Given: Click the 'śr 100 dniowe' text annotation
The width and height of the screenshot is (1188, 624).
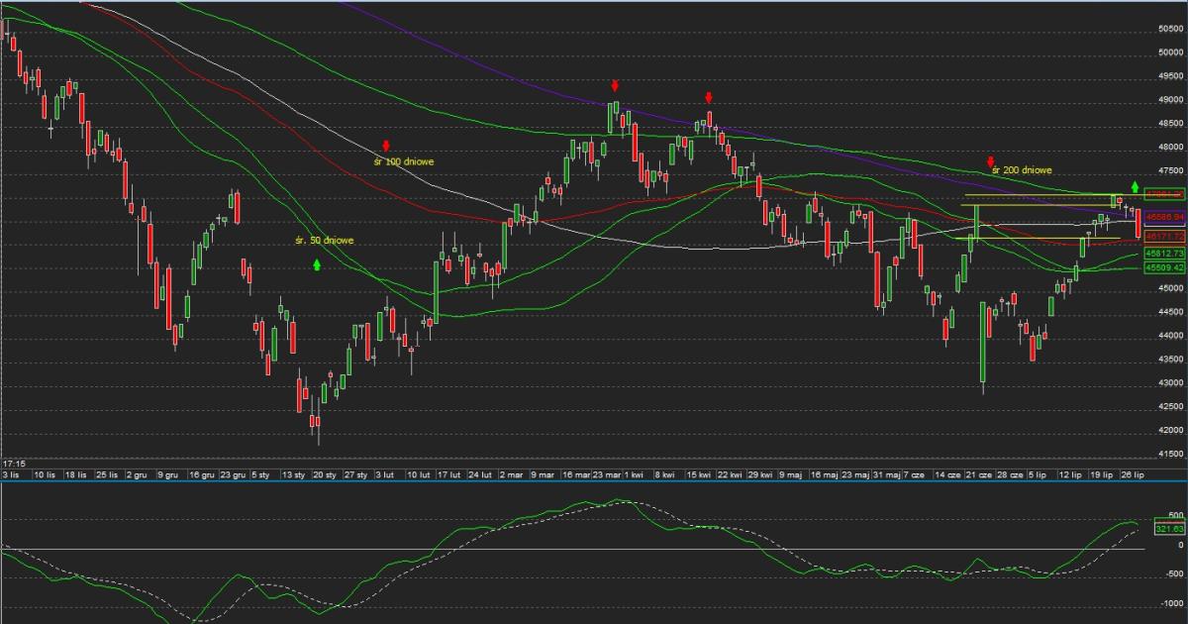Looking at the screenshot, I should point(404,160).
